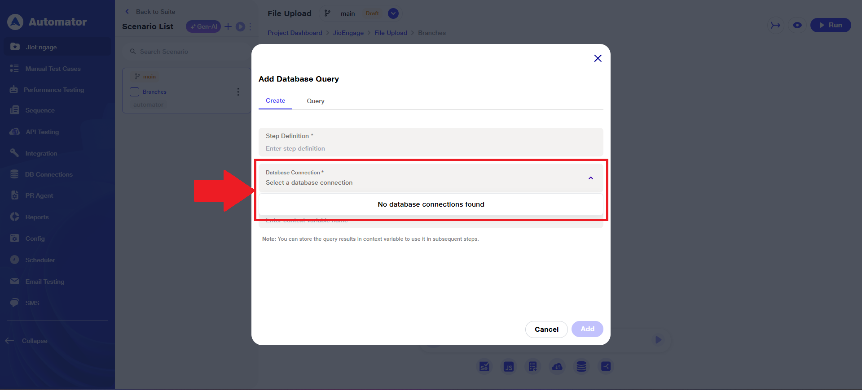862x390 pixels.
Task: Click the eye preview icon near Run
Action: [x=797, y=25]
